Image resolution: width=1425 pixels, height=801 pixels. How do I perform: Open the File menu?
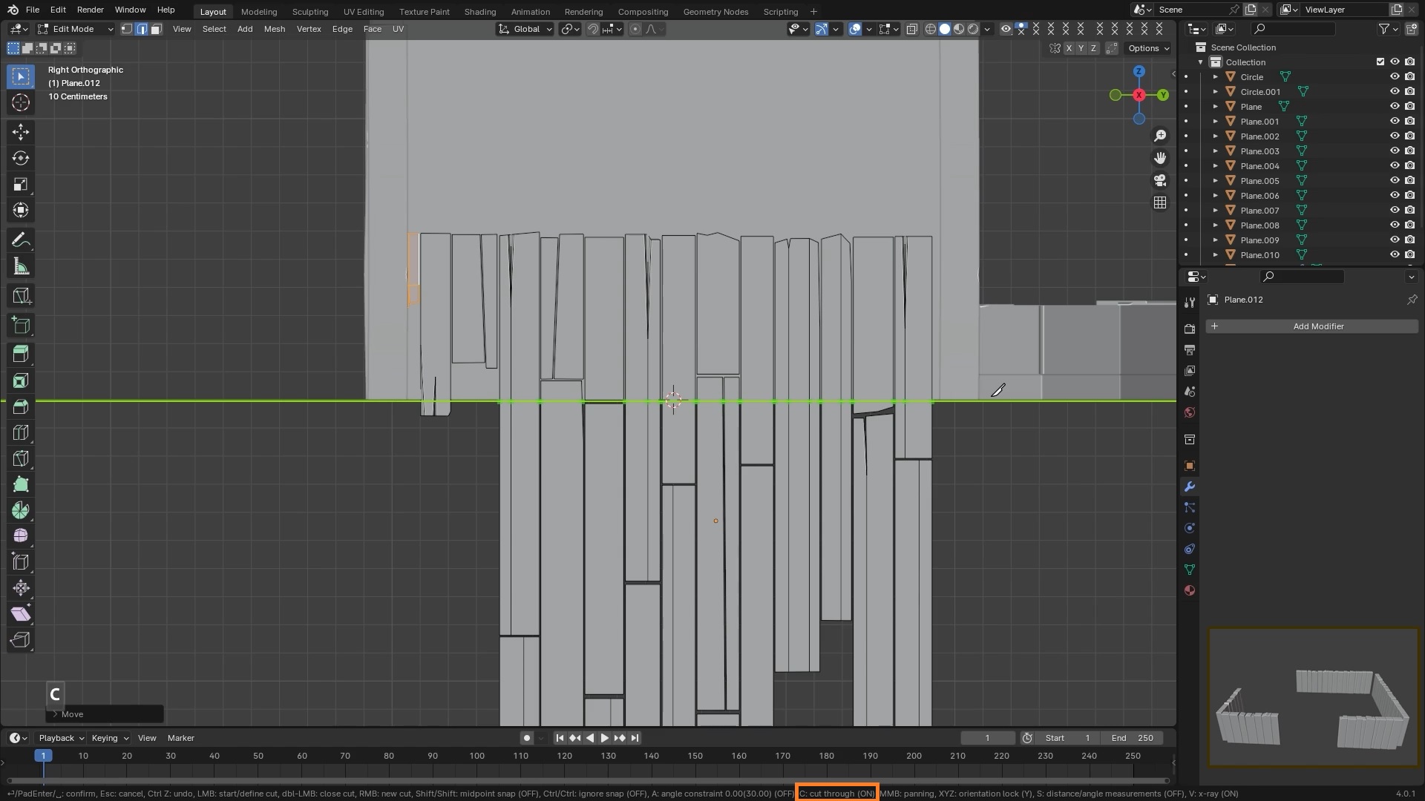pos(33,10)
